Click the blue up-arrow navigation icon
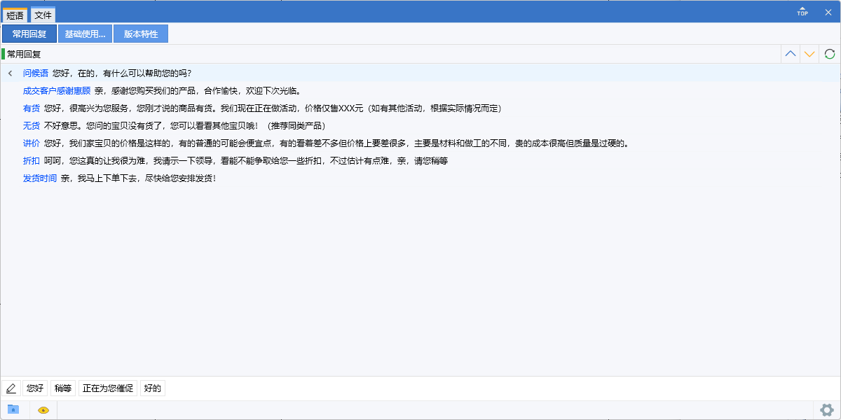The height and width of the screenshot is (420, 841). tap(791, 53)
